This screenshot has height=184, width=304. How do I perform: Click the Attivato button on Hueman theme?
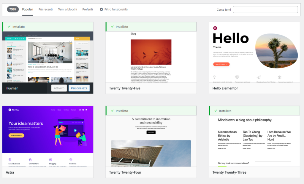pos(59,88)
